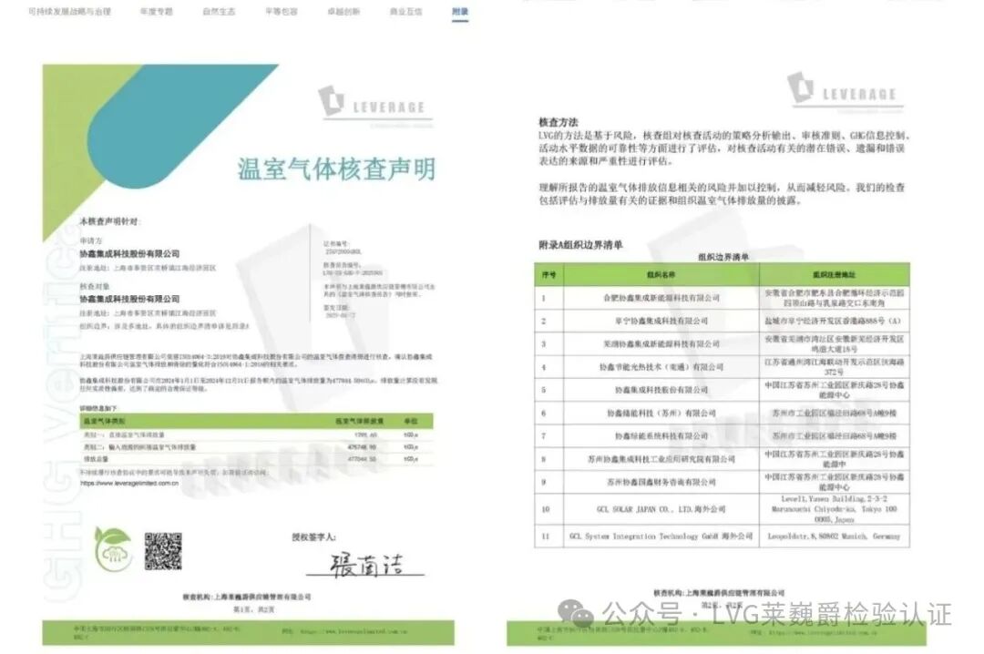Click the 组织名称 column header
984x654 pixels.
(661, 275)
